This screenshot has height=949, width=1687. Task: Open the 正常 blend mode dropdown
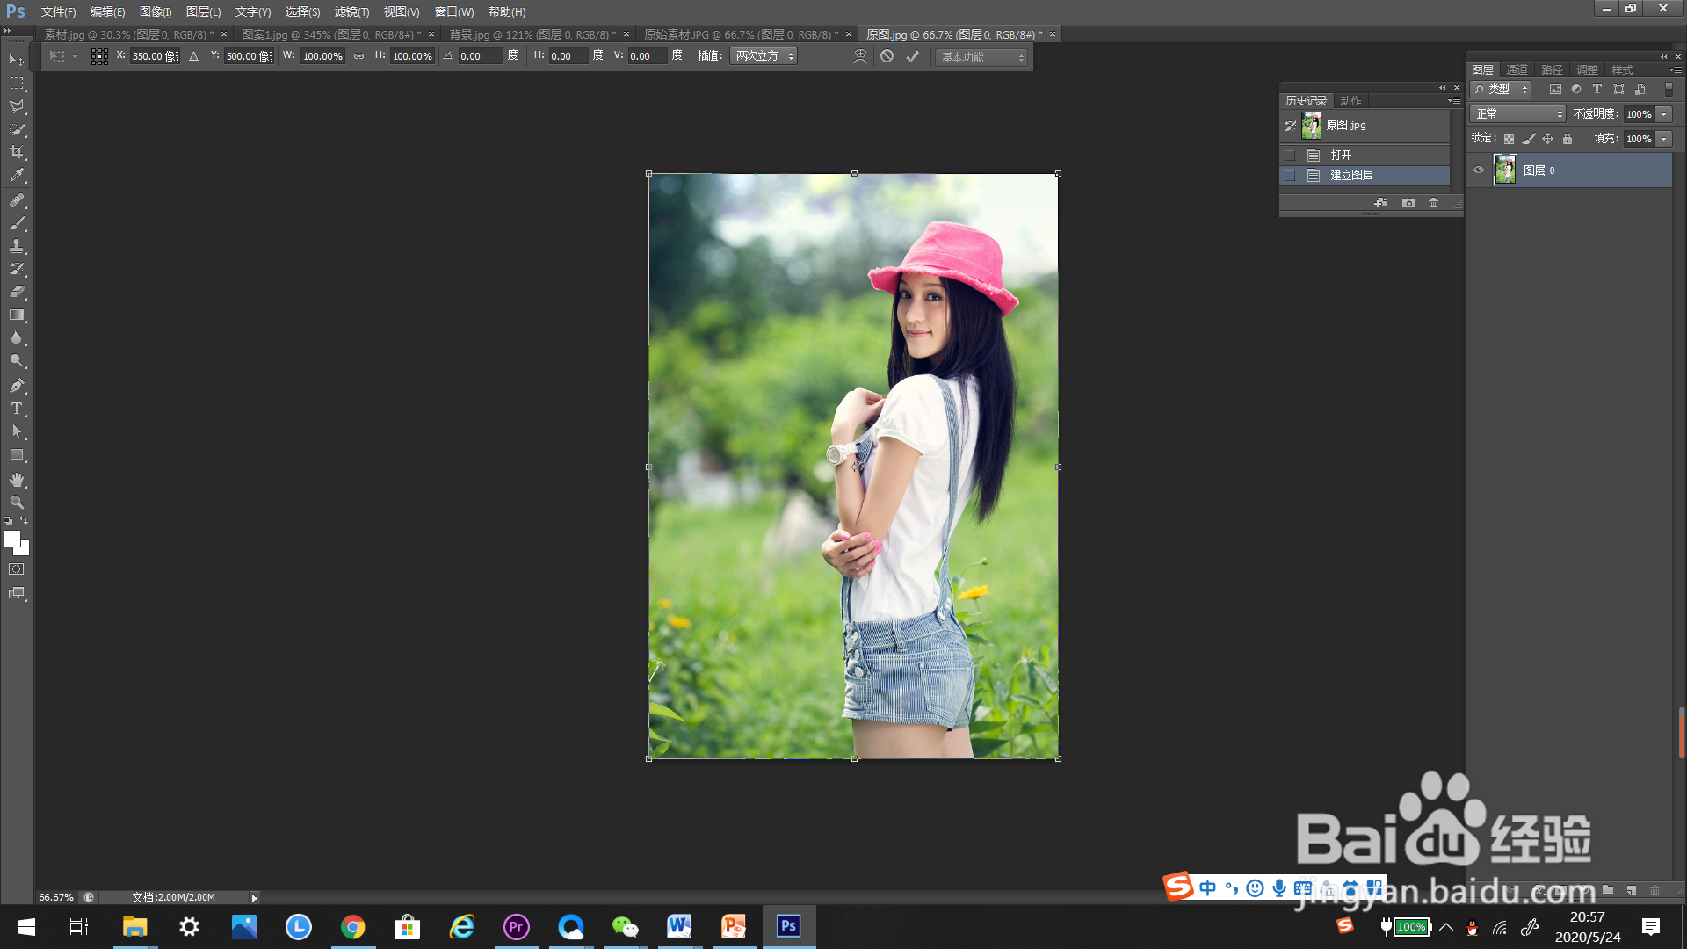tap(1517, 114)
